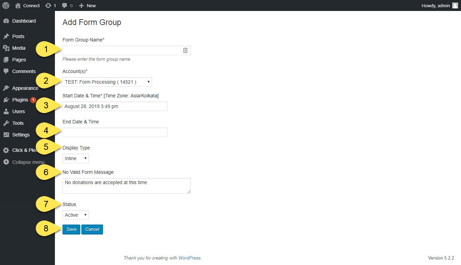
Task: Open the Connect site home icon
Action: (x=18, y=5)
